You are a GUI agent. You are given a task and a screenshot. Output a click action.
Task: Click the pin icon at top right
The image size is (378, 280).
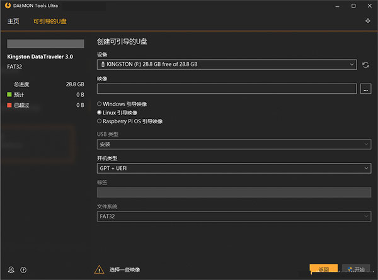[x=367, y=21]
